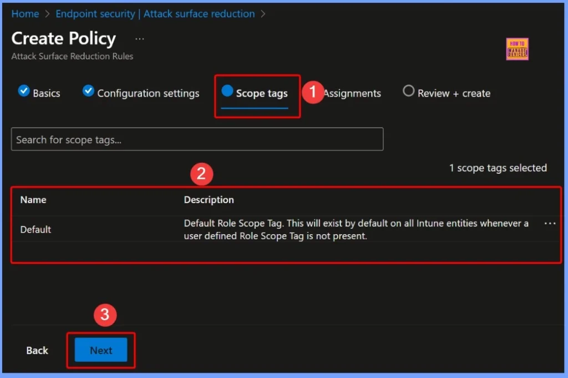The width and height of the screenshot is (568, 378).
Task: Click the Back button
Action: [x=37, y=350]
